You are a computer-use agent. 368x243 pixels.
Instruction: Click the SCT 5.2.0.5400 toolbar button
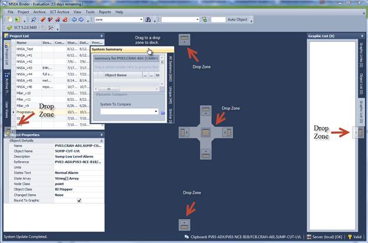[24, 28]
